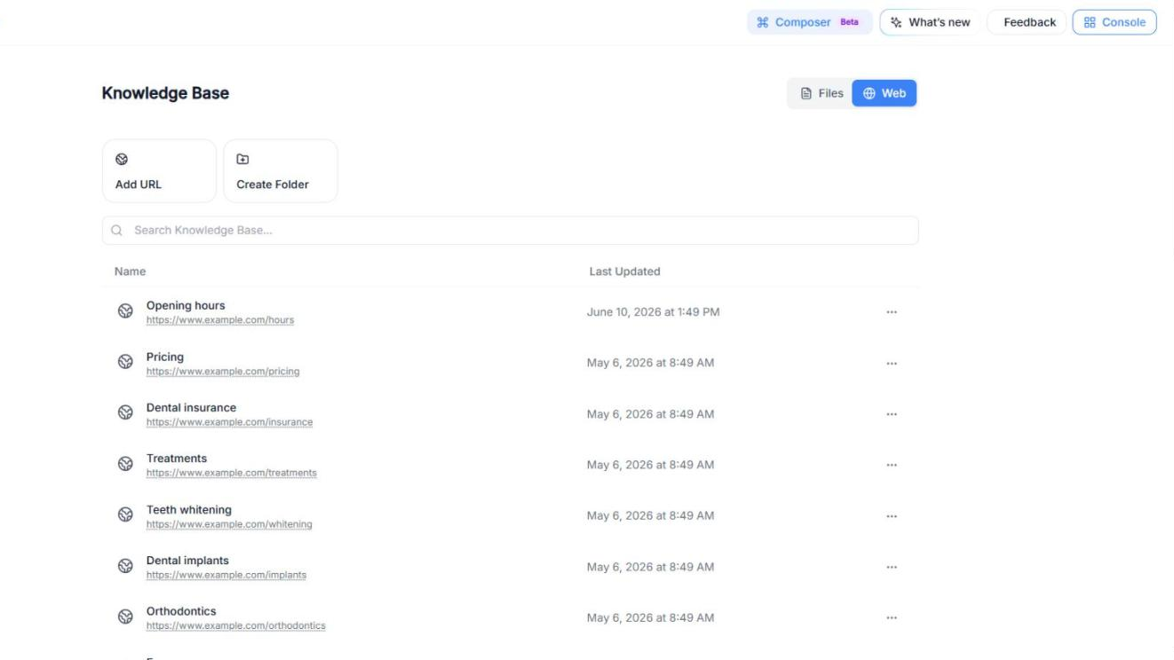Click the globe icon beside Opening hours

click(125, 311)
